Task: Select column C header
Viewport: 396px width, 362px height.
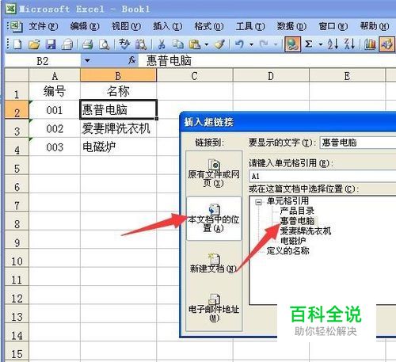Action: [195, 76]
